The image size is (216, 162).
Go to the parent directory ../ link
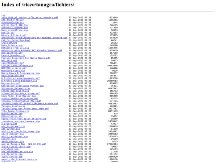point(3,15)
